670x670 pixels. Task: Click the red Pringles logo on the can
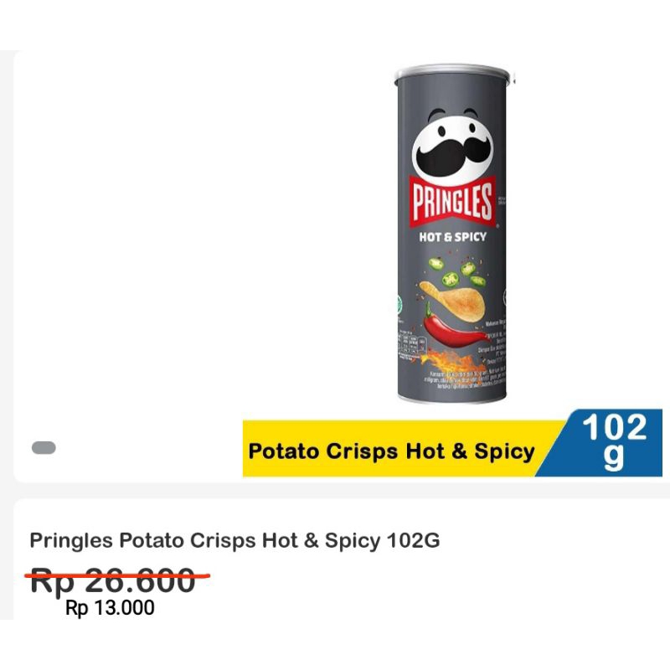452,201
